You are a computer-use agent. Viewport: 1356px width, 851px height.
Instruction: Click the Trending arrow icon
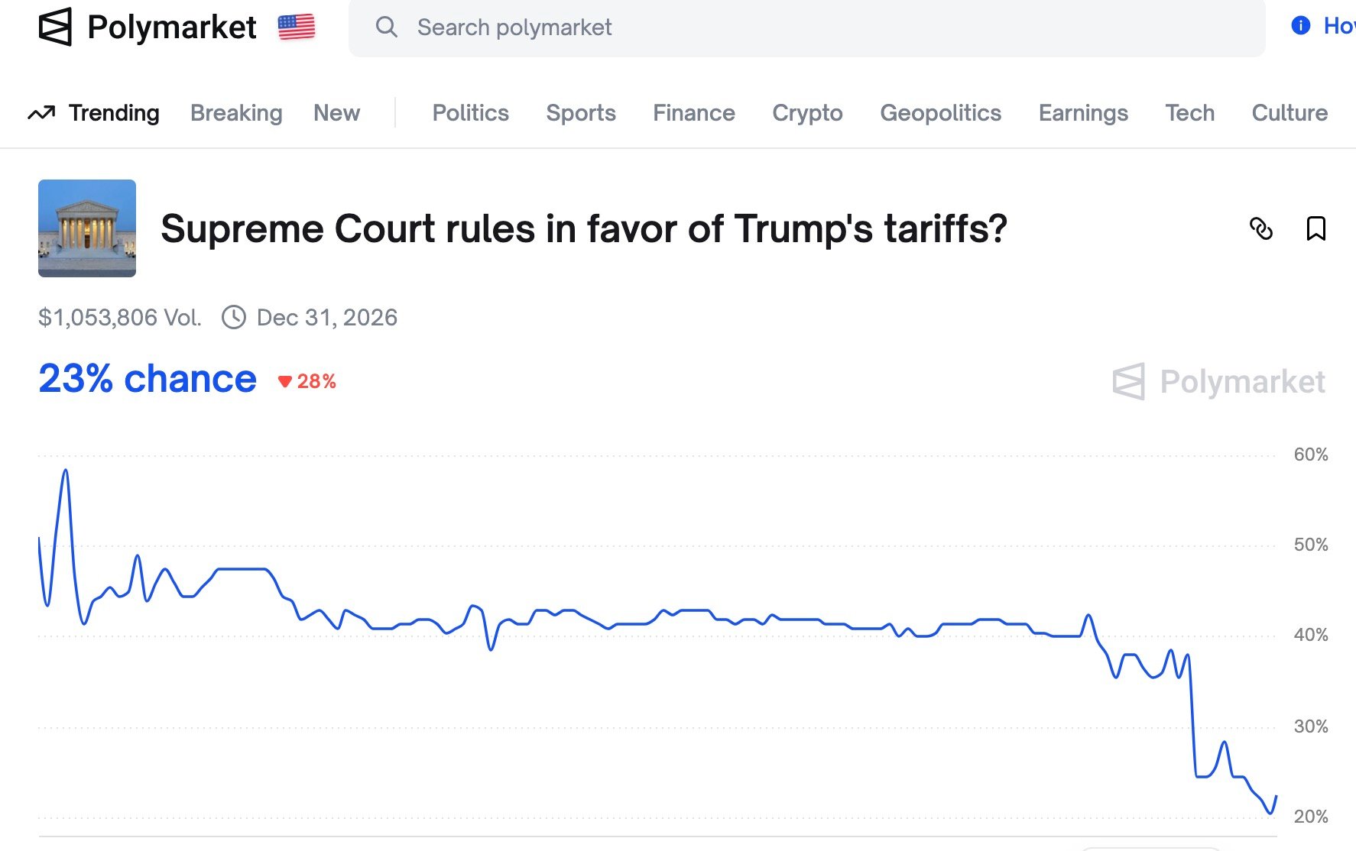[x=41, y=113]
